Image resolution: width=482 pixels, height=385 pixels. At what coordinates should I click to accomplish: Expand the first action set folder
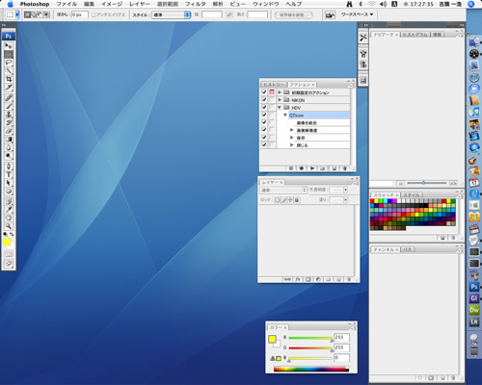coord(280,92)
